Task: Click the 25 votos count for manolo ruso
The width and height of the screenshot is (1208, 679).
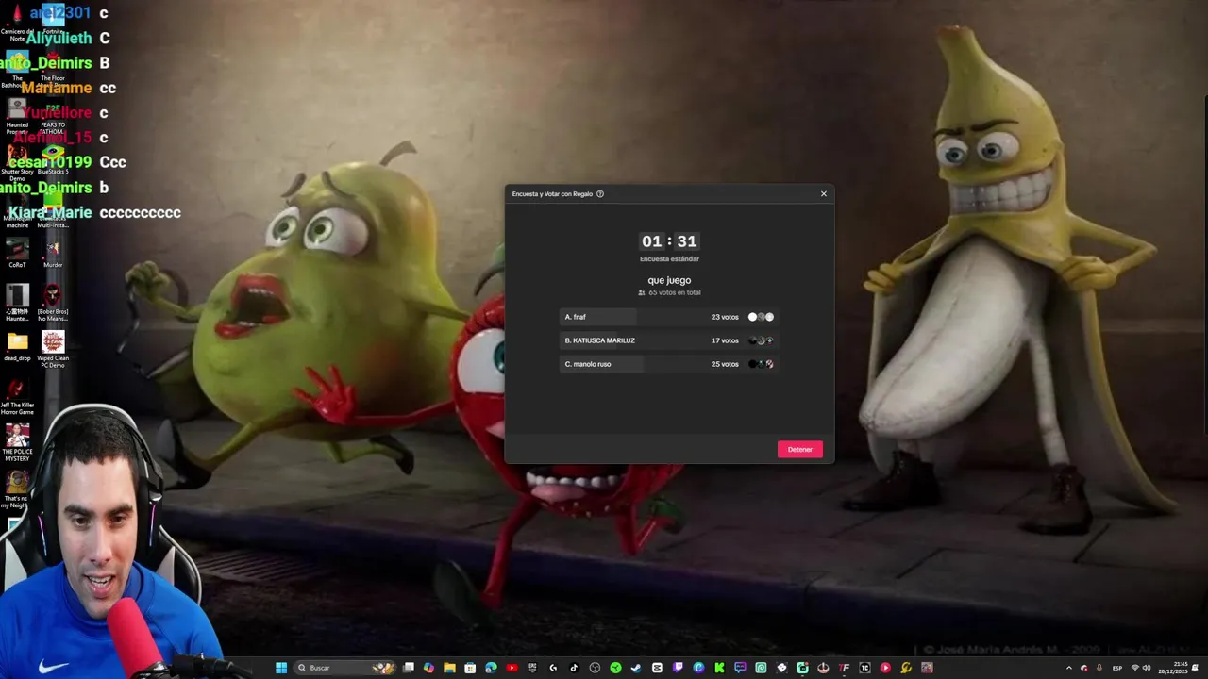Action: click(725, 364)
